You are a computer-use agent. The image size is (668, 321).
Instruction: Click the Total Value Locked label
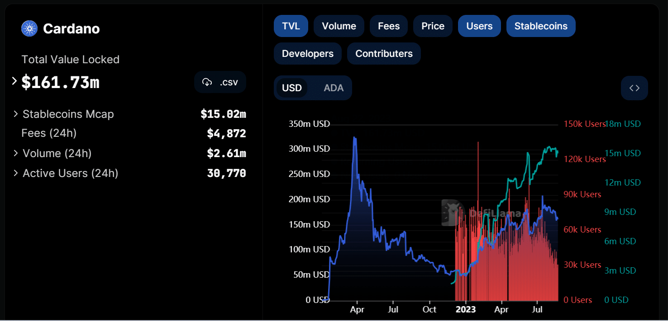tap(71, 60)
